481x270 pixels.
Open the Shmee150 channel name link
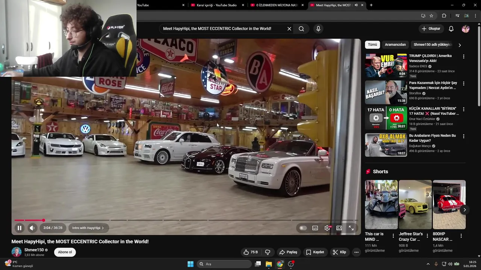pyautogui.click(x=34, y=250)
